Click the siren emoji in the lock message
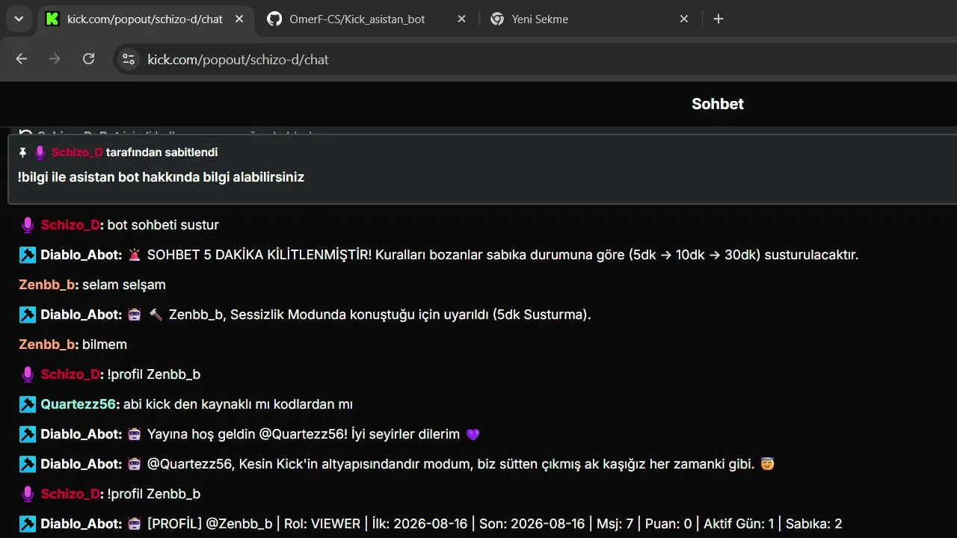Viewport: 957px width, 538px height. (x=135, y=255)
